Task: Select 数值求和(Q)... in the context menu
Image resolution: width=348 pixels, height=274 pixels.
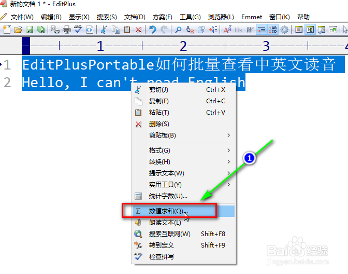Action: pos(183,211)
